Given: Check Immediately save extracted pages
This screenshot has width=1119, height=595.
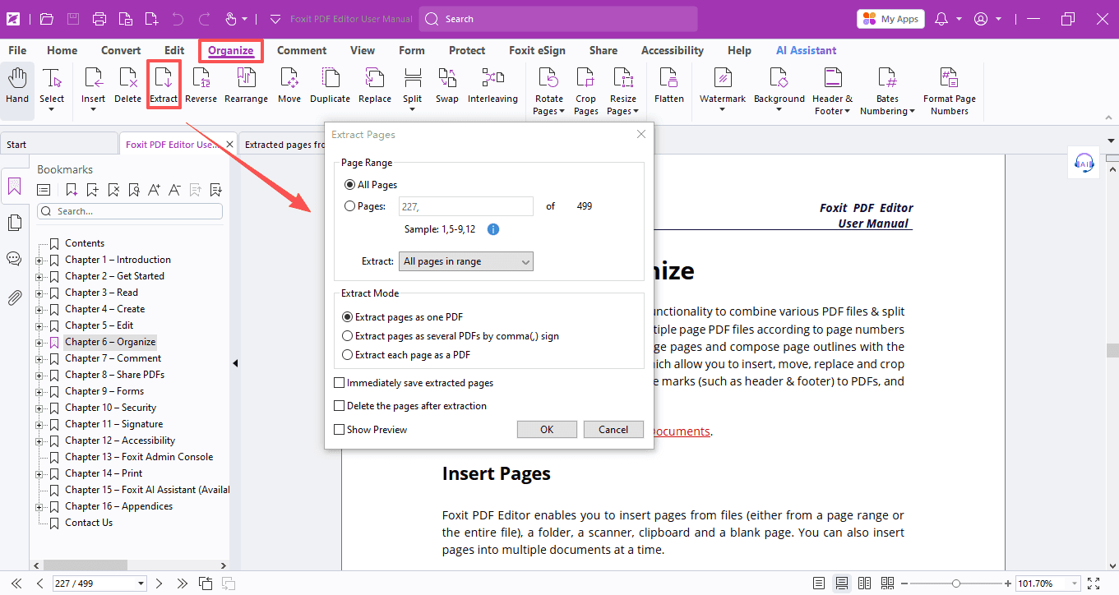Looking at the screenshot, I should click(339, 383).
